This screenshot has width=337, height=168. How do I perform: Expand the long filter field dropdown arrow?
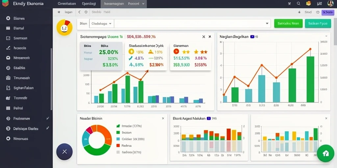coord(267,24)
